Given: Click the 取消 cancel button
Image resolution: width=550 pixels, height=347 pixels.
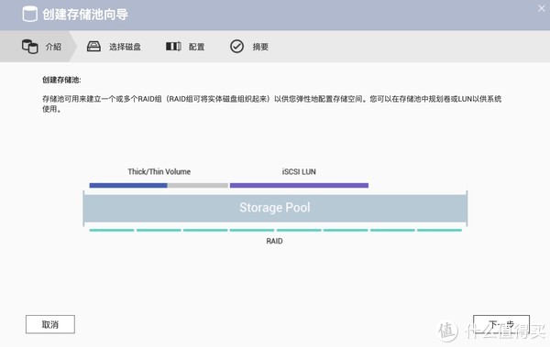Looking at the screenshot, I should [x=50, y=324].
